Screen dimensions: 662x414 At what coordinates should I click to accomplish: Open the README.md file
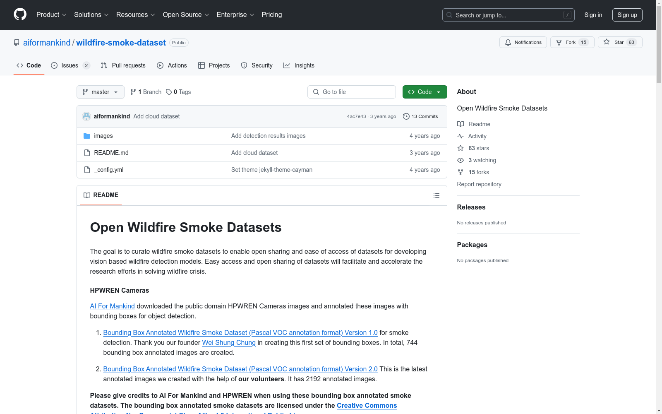click(111, 153)
